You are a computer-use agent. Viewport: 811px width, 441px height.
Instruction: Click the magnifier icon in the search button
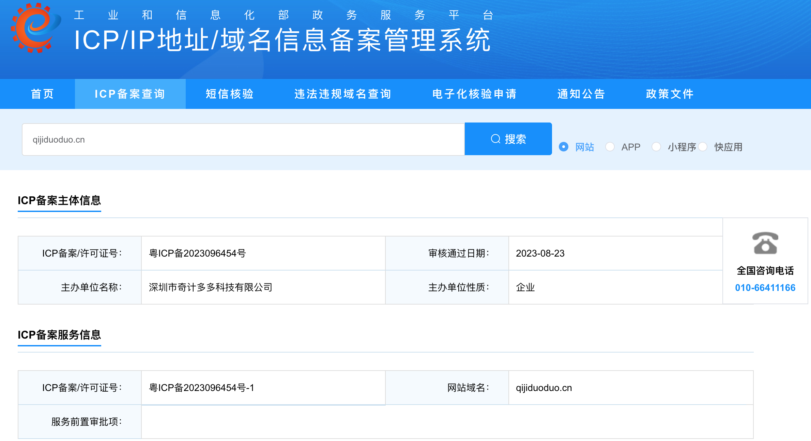click(x=495, y=139)
